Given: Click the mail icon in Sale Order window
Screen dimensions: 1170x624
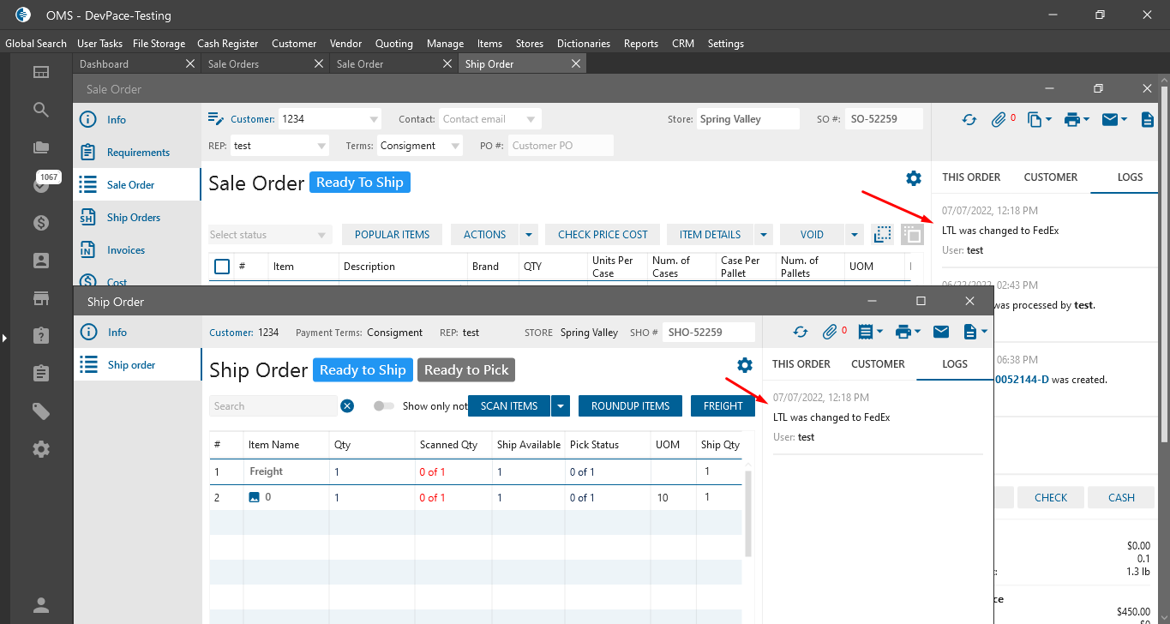Looking at the screenshot, I should [x=1111, y=120].
